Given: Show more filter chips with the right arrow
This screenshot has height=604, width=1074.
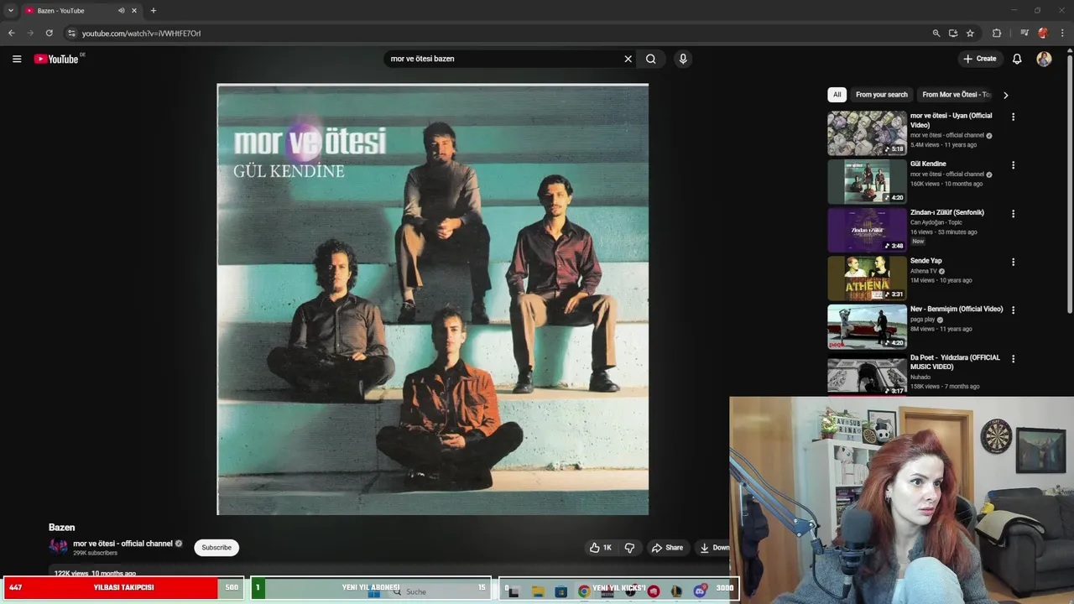Looking at the screenshot, I should pyautogui.click(x=1005, y=95).
